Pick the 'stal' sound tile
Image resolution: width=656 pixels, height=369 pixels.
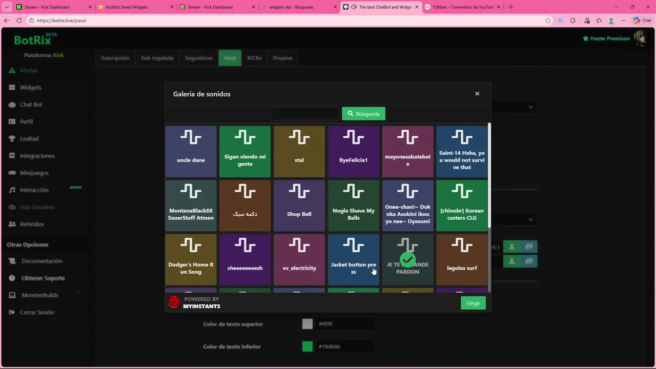point(299,152)
